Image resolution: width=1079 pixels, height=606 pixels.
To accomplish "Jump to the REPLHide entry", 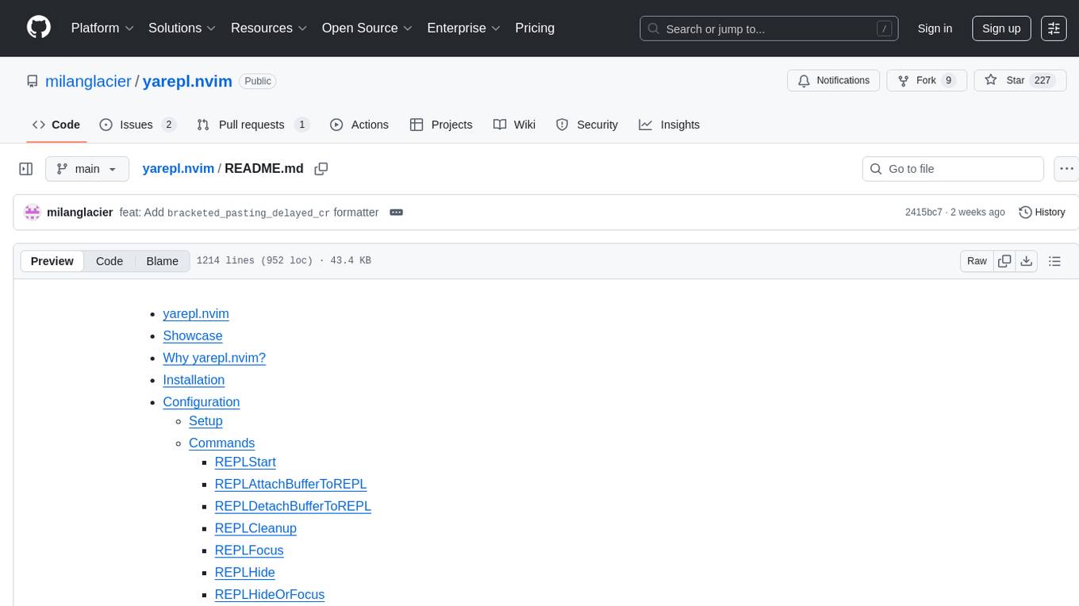I will click(x=244, y=573).
